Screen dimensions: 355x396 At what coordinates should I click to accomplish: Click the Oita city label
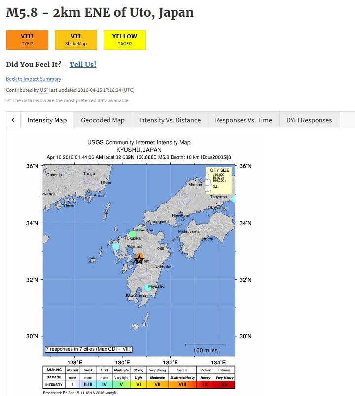pyautogui.click(x=161, y=248)
